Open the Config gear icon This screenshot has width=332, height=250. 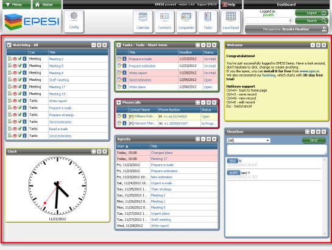(74, 21)
